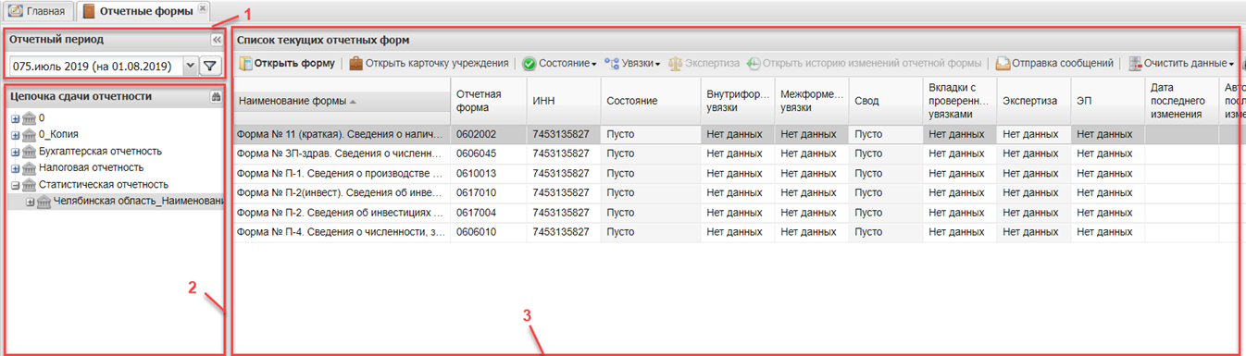Open Открыть карточку учреждения

(430, 64)
